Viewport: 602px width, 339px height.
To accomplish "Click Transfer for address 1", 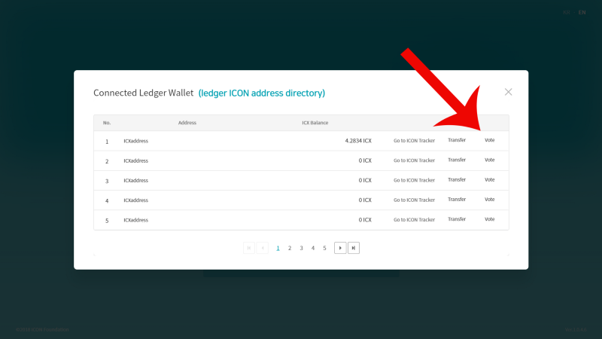I will (x=457, y=140).
